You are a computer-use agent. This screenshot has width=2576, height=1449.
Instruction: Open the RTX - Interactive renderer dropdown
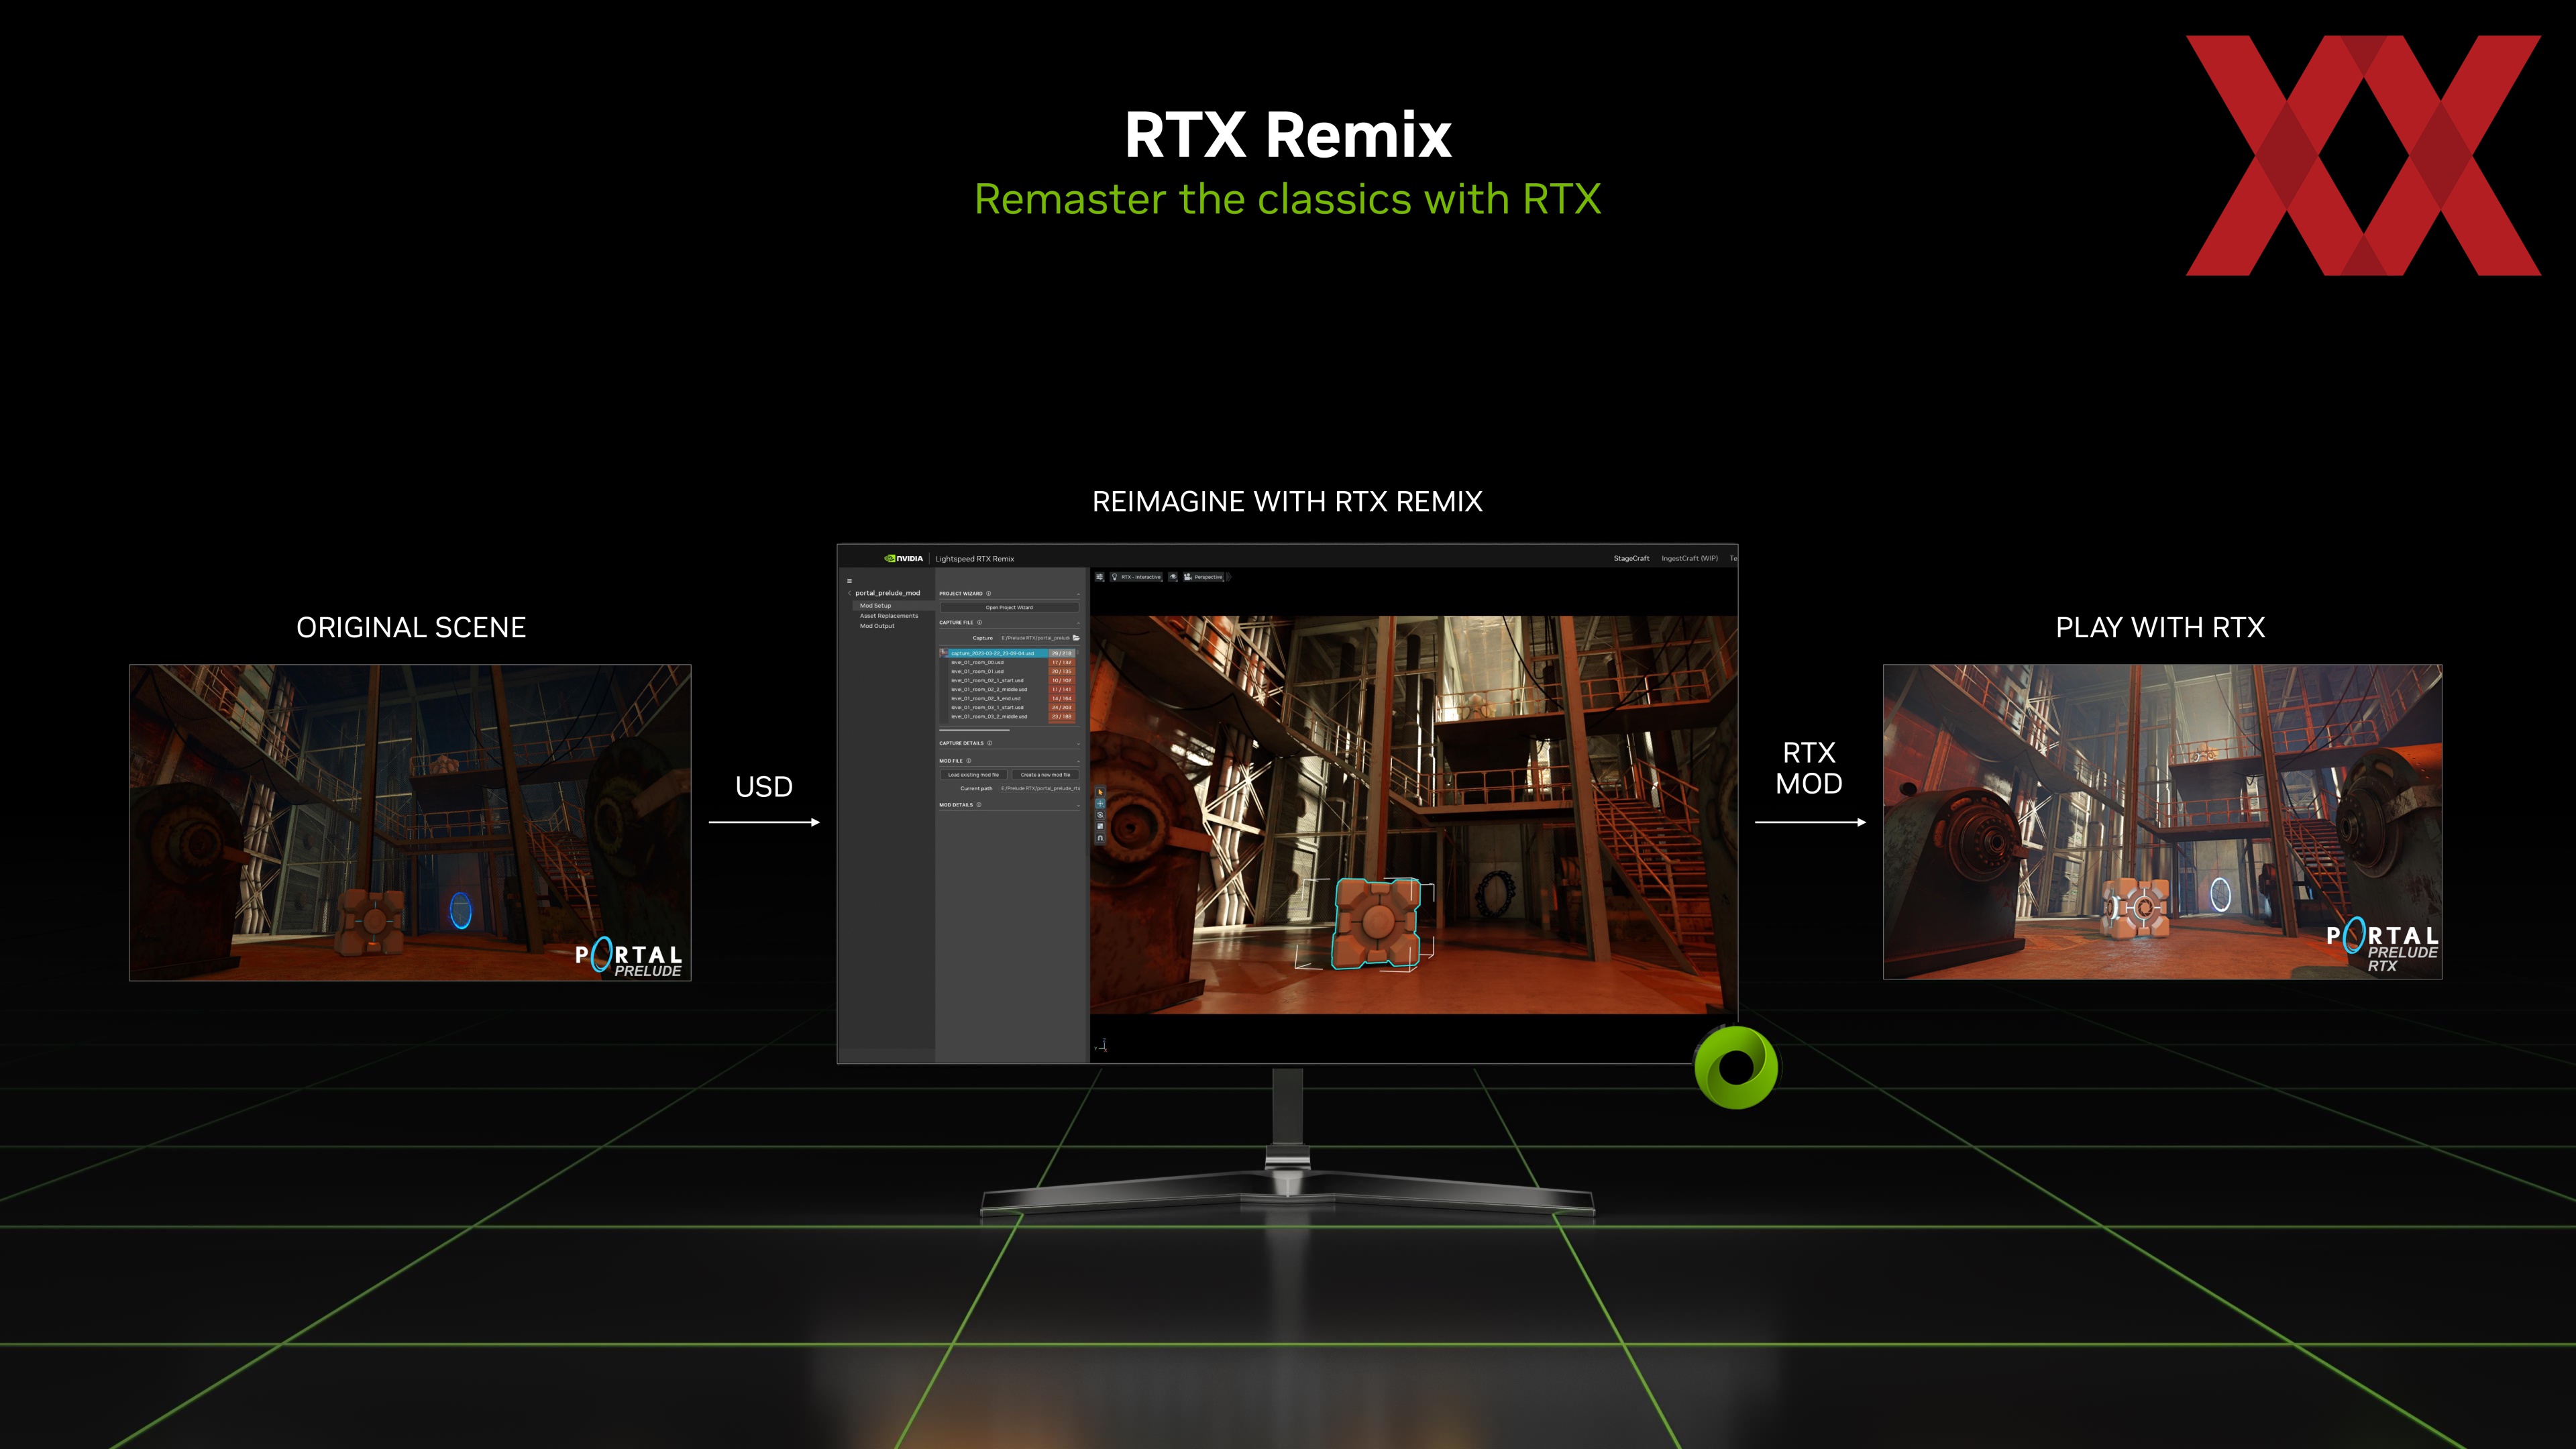[x=1137, y=577]
